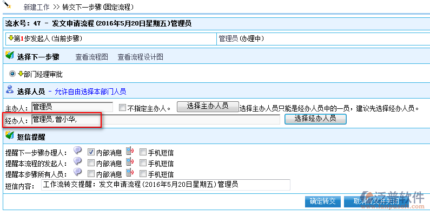Click the 选择经办人员 button
430x215 pixels.
[x=315, y=119]
